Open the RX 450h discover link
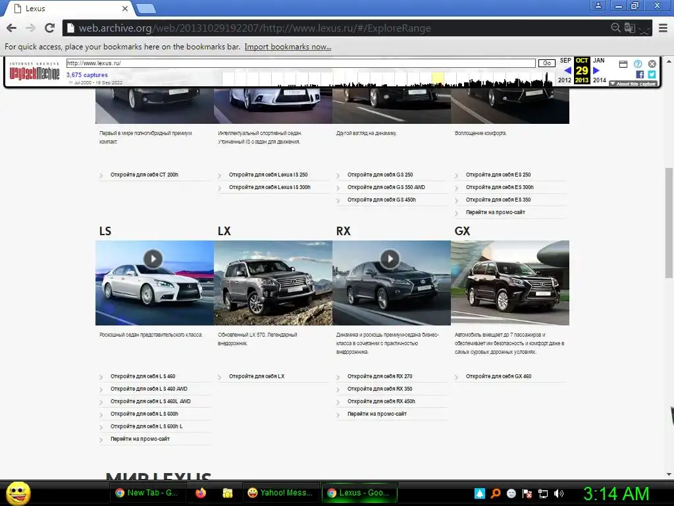 click(x=381, y=401)
